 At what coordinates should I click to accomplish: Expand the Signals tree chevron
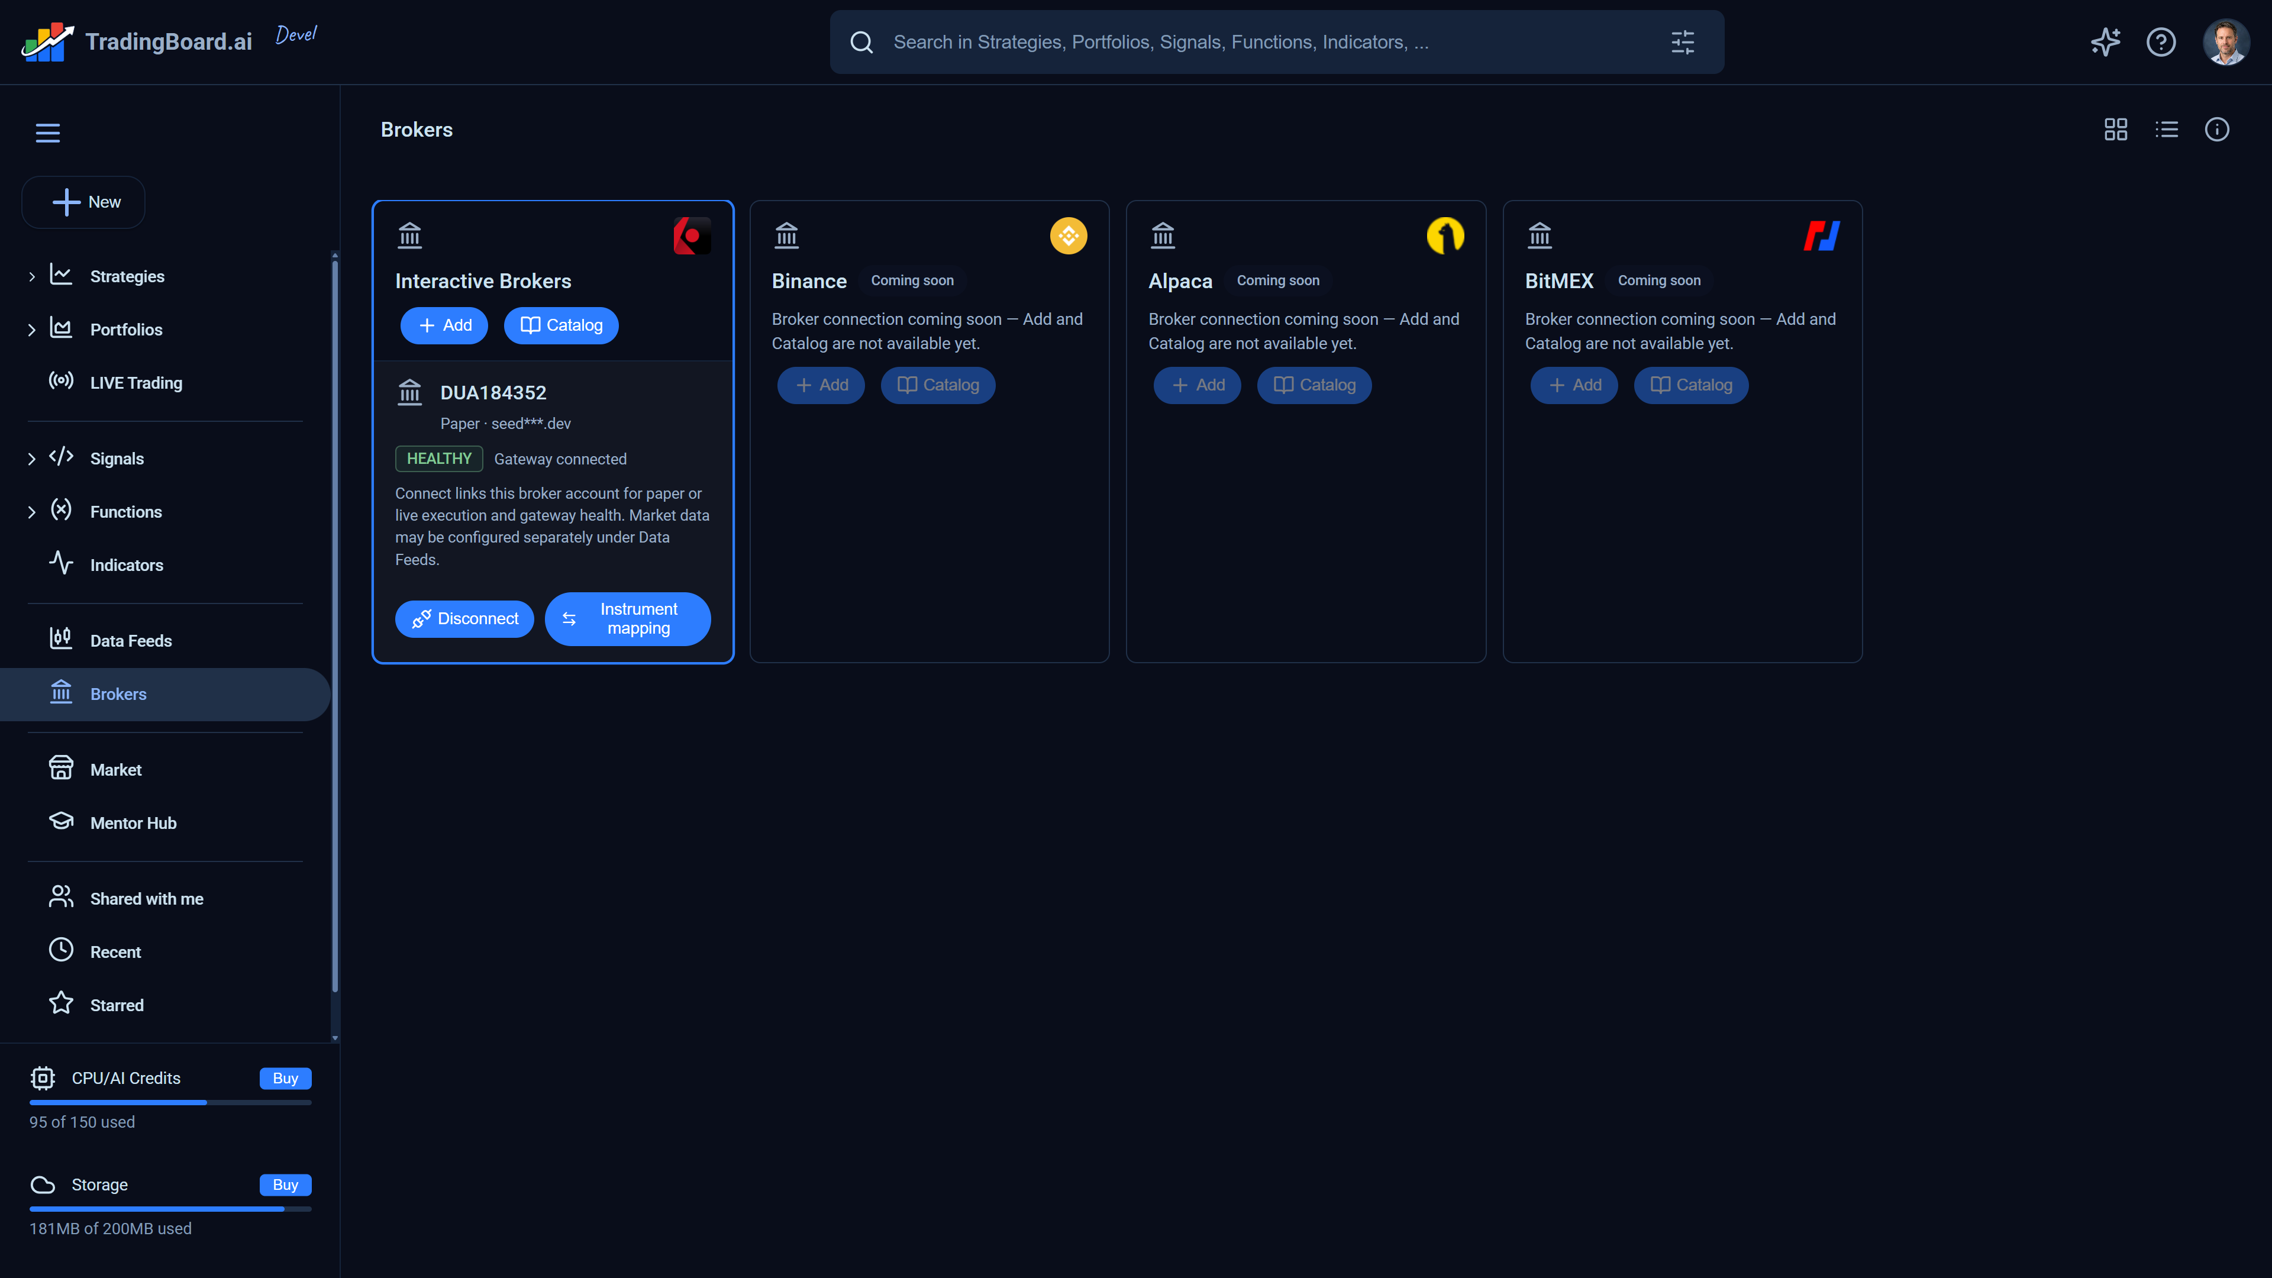pyautogui.click(x=32, y=459)
